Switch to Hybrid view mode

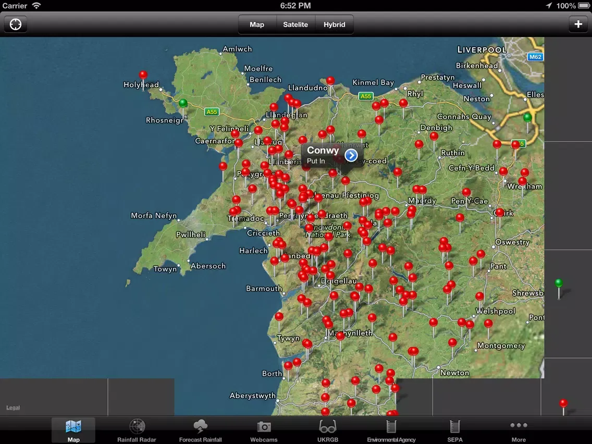point(335,24)
